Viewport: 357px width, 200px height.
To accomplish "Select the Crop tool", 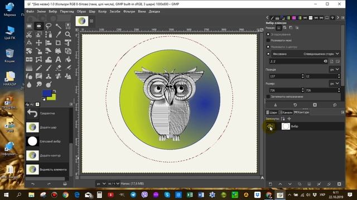I will tap(58, 43).
